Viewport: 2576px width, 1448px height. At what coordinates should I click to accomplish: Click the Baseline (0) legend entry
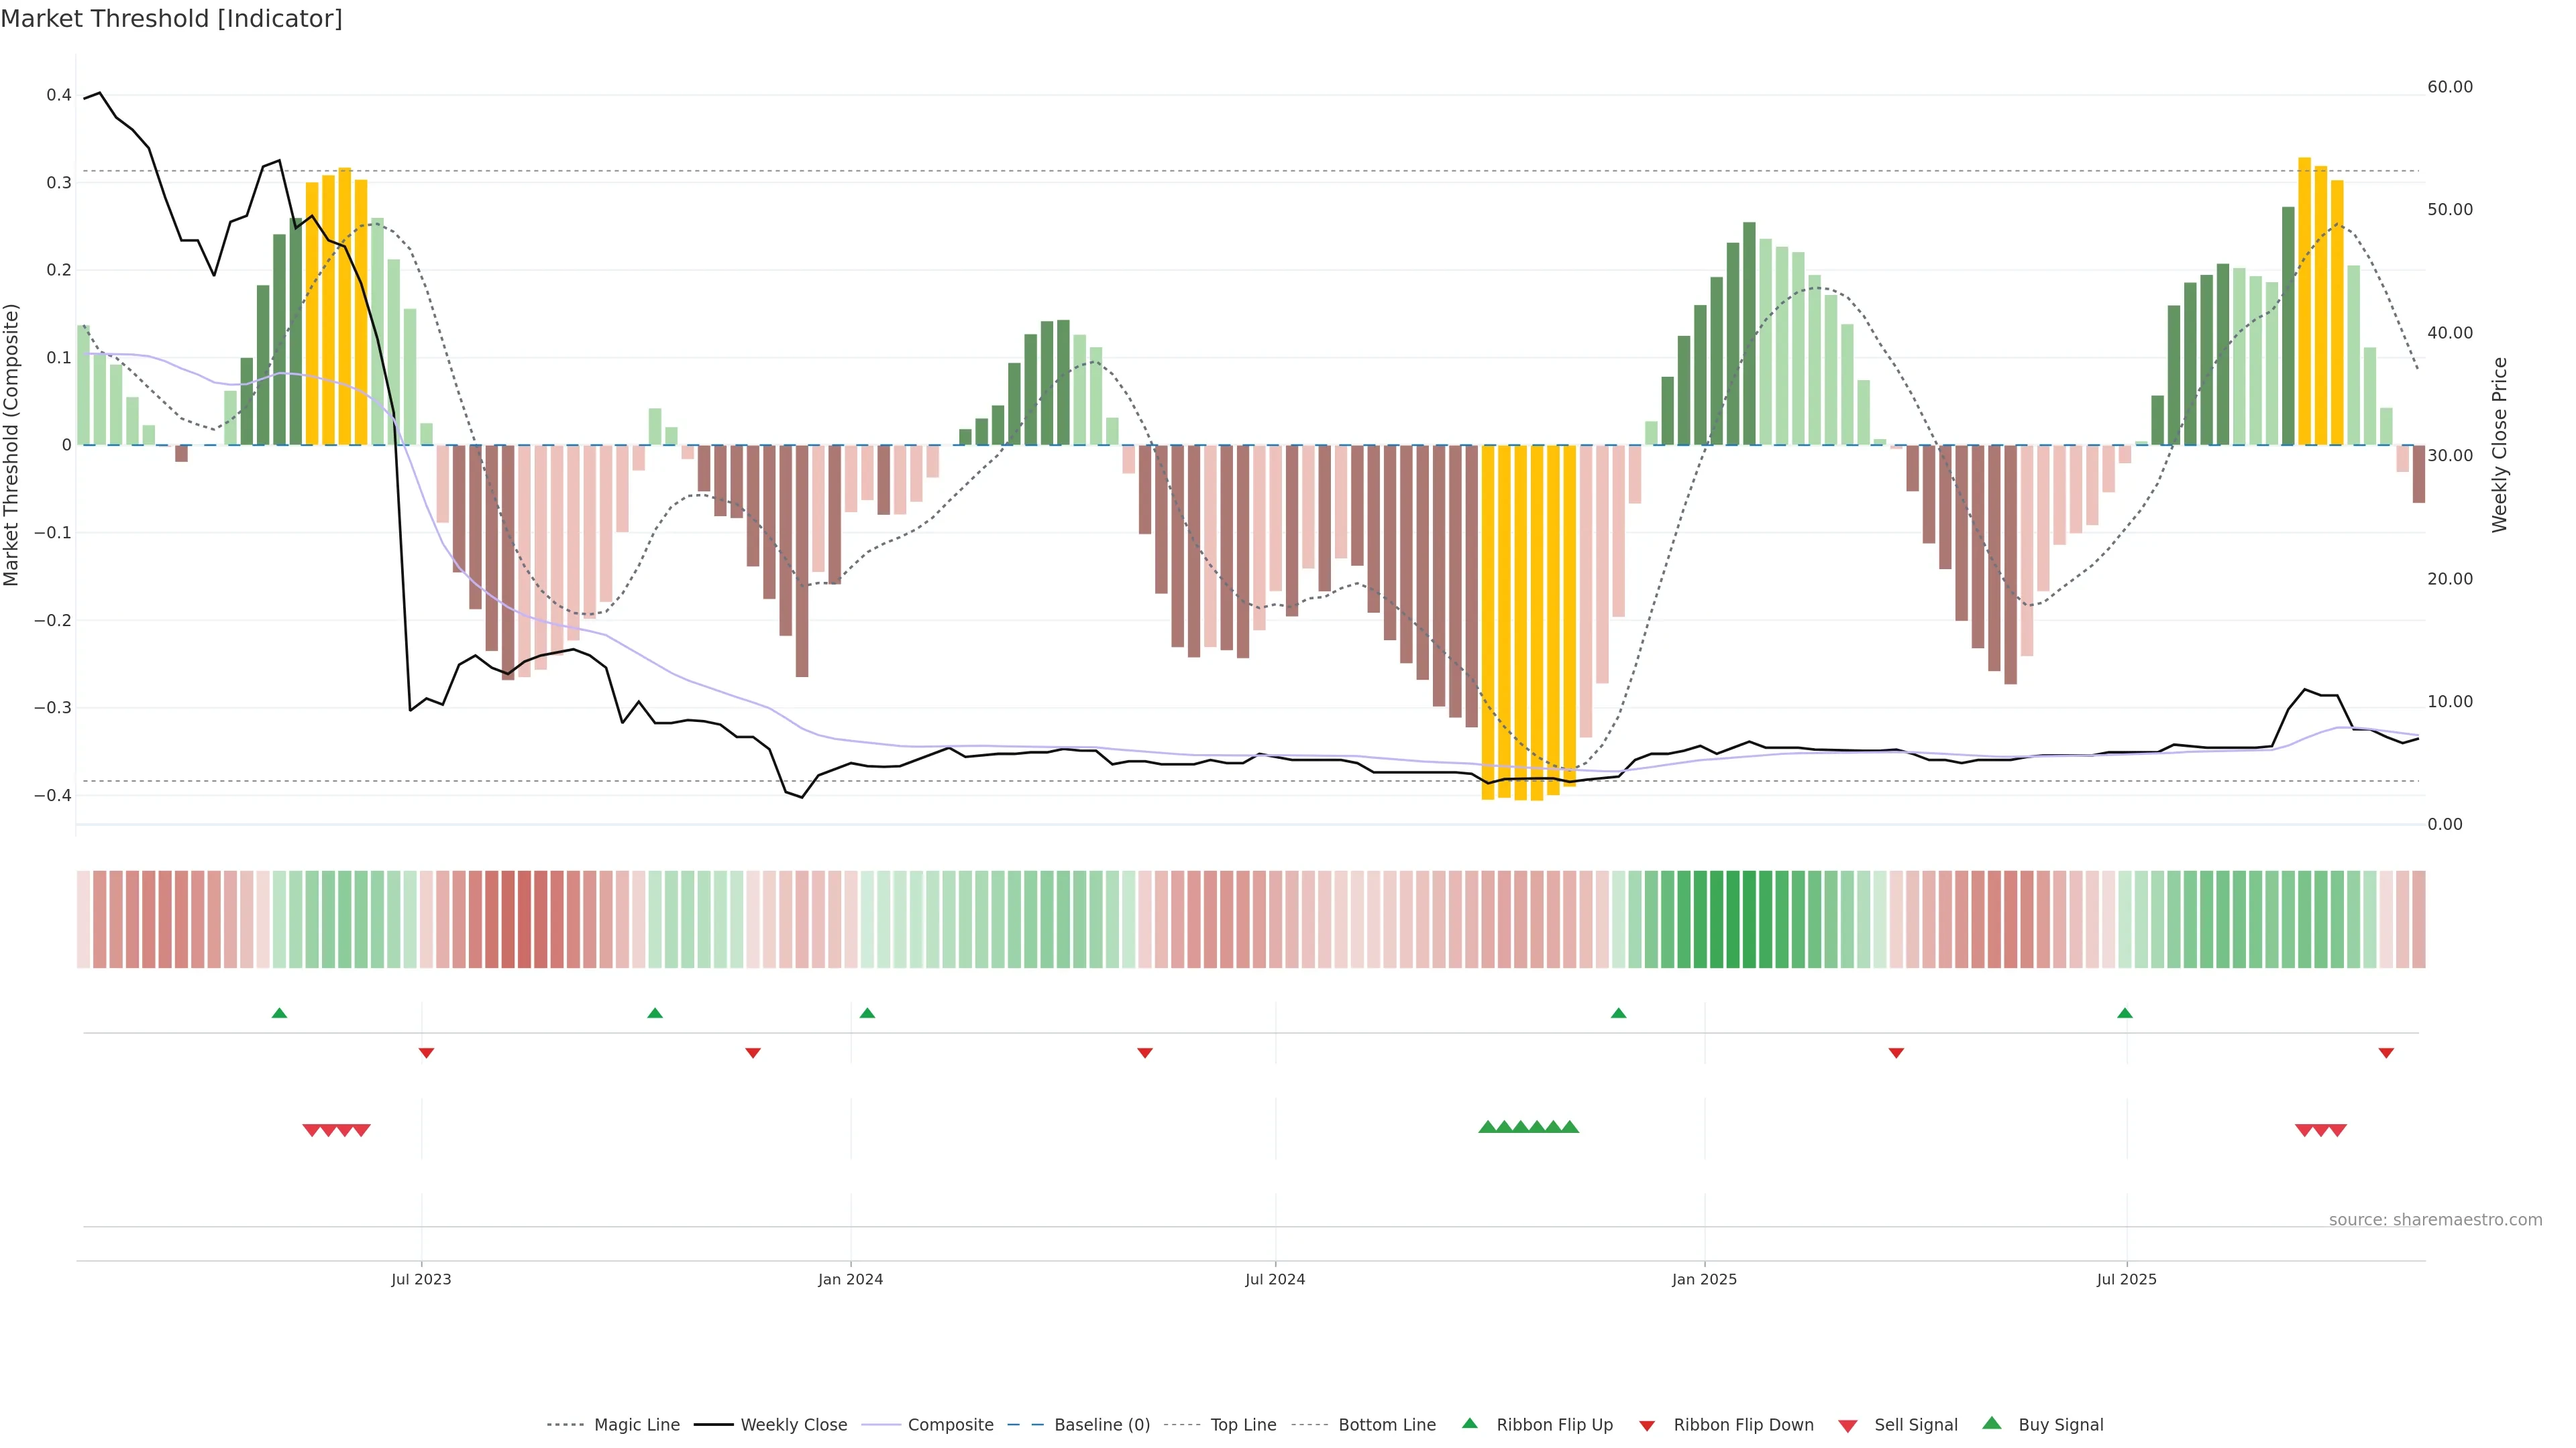[x=1102, y=1425]
